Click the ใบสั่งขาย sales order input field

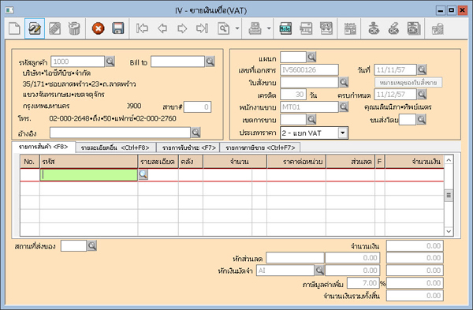point(309,82)
